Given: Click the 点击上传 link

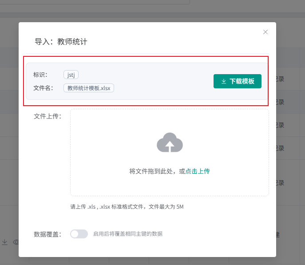Looking at the screenshot, I should tap(198, 171).
